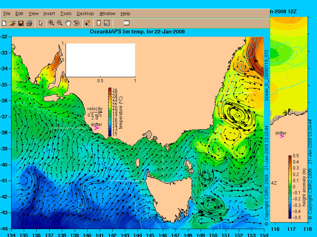
Task: Click the plot title 'OceanMAPS 5m temp. for 22-Jan-2009'
Action: [x=137, y=32]
